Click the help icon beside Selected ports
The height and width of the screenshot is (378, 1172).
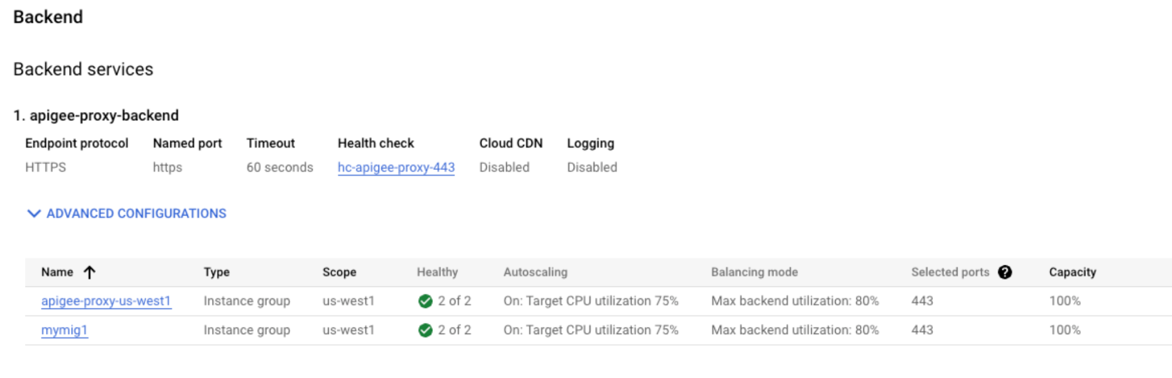click(1004, 272)
